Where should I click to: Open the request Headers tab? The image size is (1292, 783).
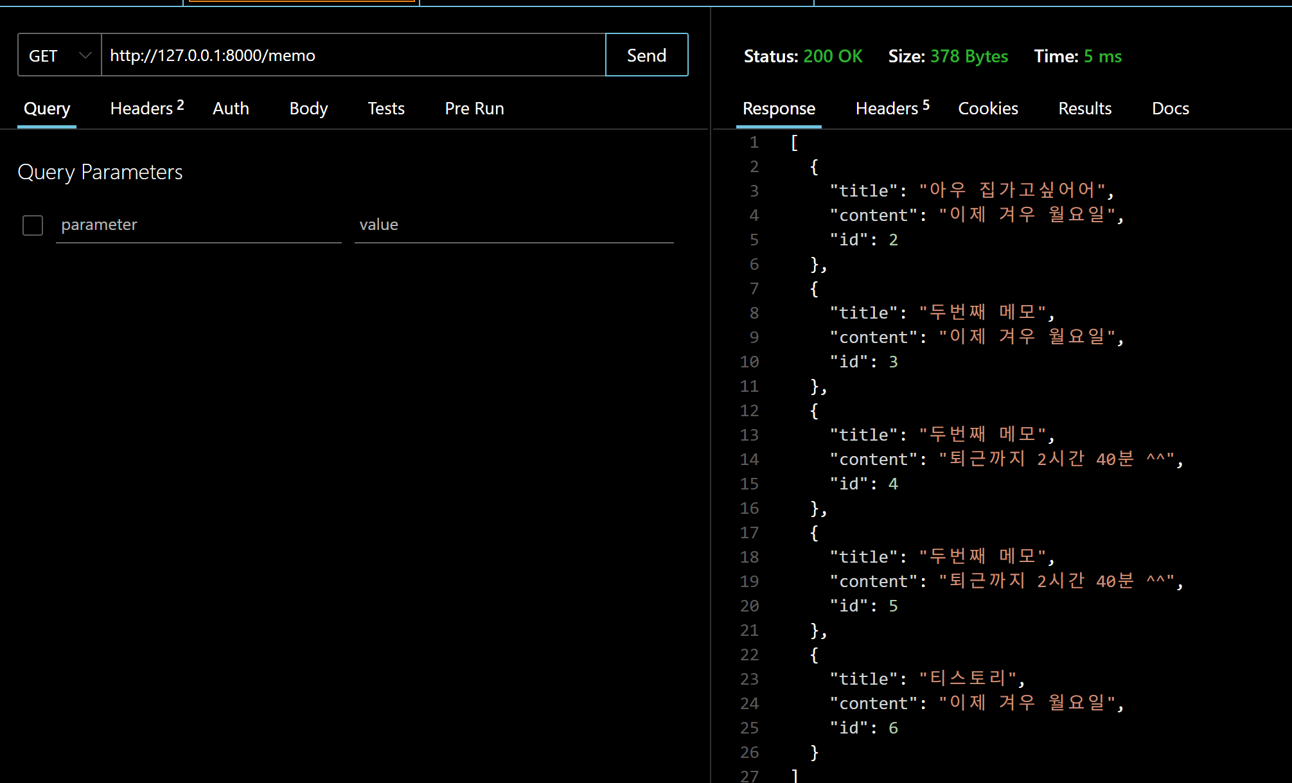(146, 109)
